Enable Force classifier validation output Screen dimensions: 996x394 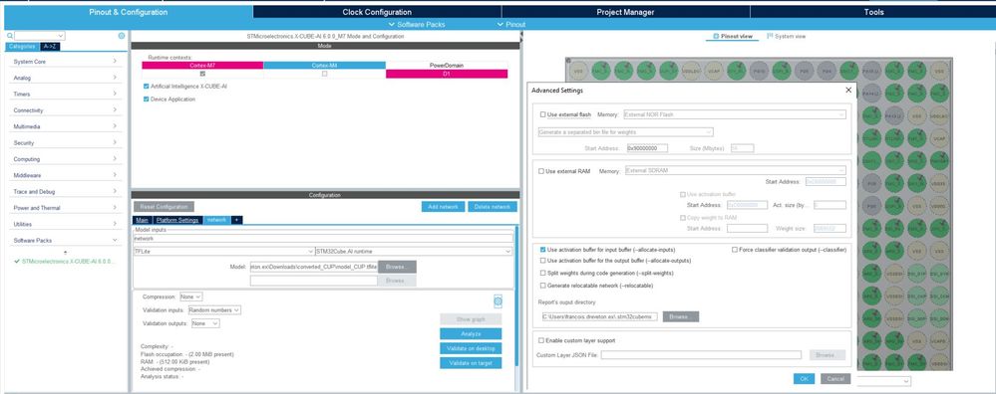735,250
